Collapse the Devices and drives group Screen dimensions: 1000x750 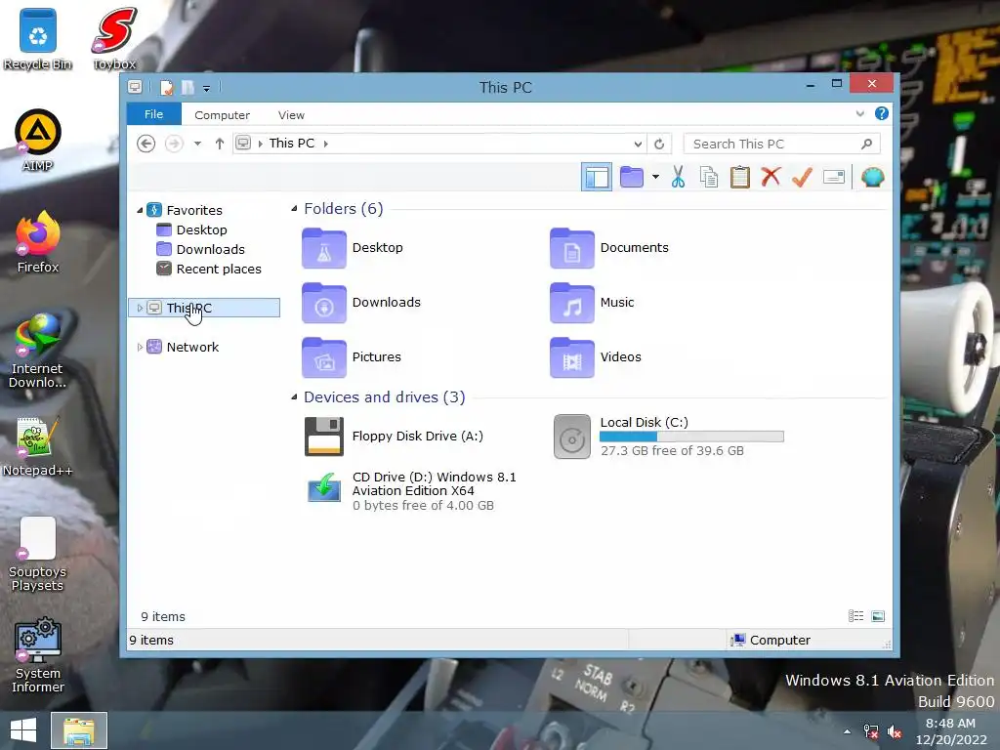coord(294,396)
